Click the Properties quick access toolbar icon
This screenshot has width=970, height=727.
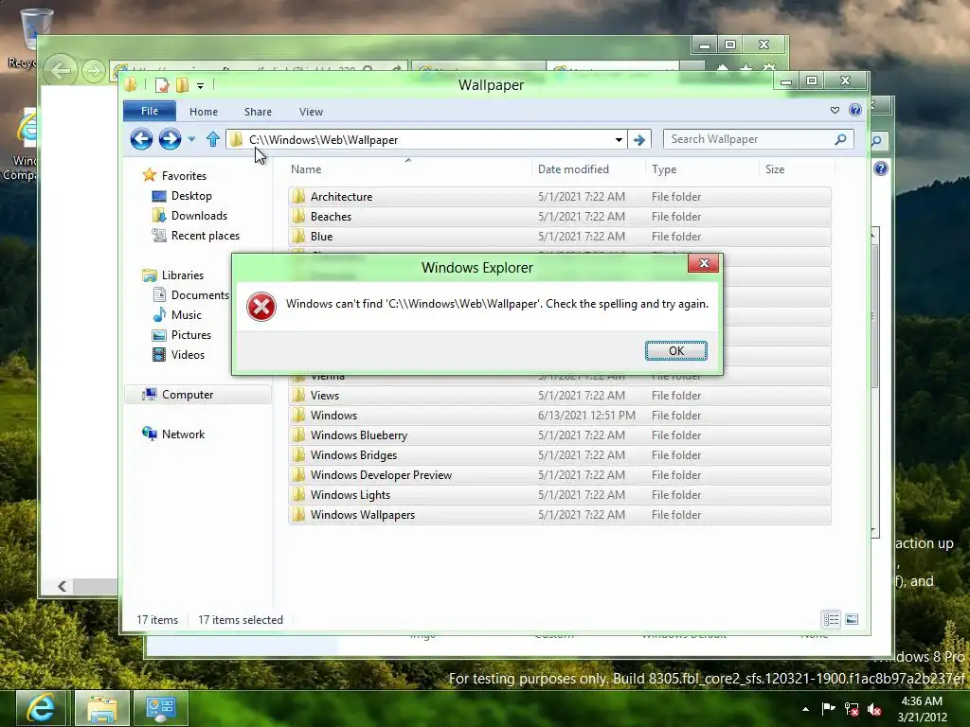(162, 85)
